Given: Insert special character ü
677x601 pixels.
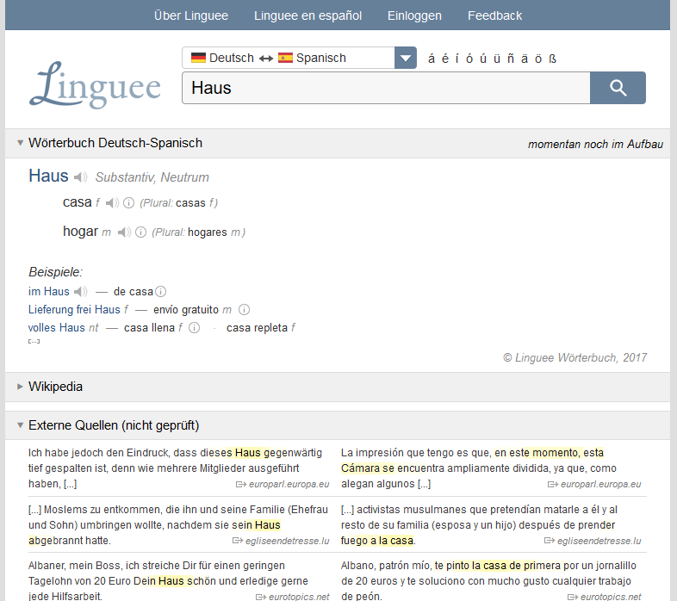Looking at the screenshot, I should point(497,59).
